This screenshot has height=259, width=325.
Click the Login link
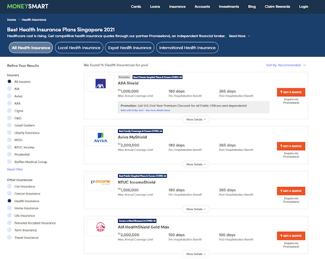(304, 7)
